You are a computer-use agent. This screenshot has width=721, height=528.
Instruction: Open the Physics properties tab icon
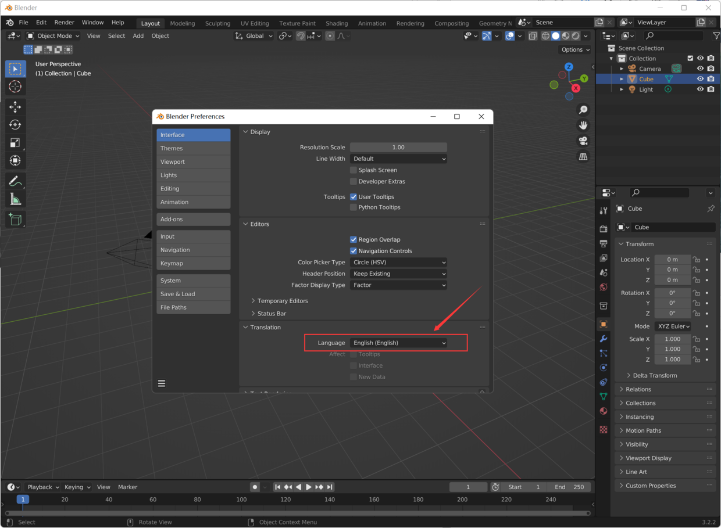[604, 368]
